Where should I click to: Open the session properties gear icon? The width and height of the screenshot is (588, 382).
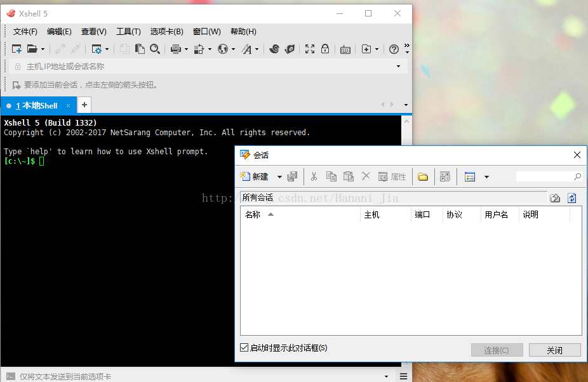point(97,49)
